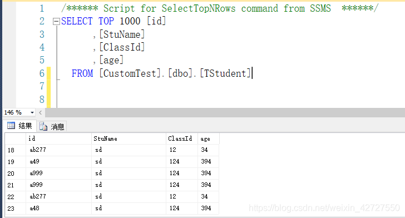Click the [ClassId] column on line 4
The image size is (405, 218).
pos(122,47)
